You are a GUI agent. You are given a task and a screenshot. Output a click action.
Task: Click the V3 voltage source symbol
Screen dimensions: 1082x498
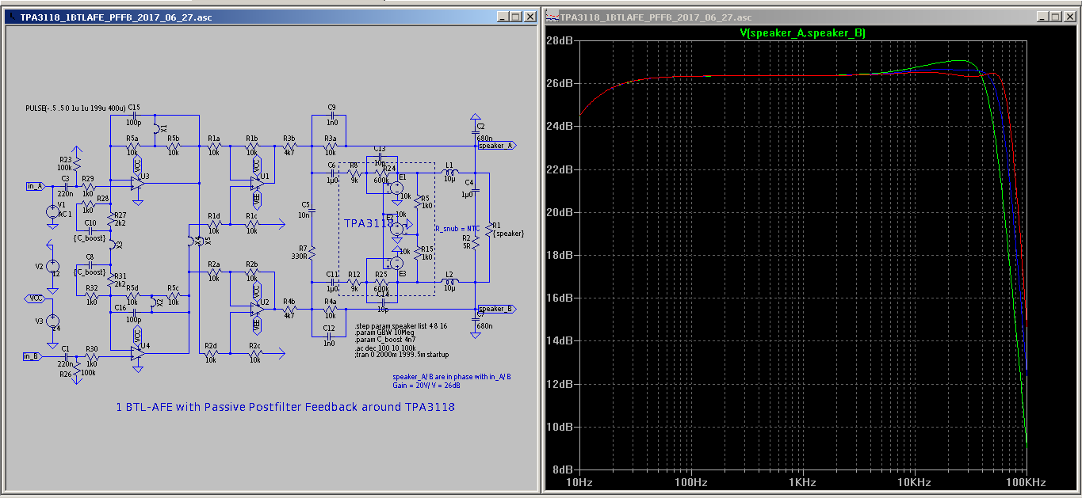point(52,321)
